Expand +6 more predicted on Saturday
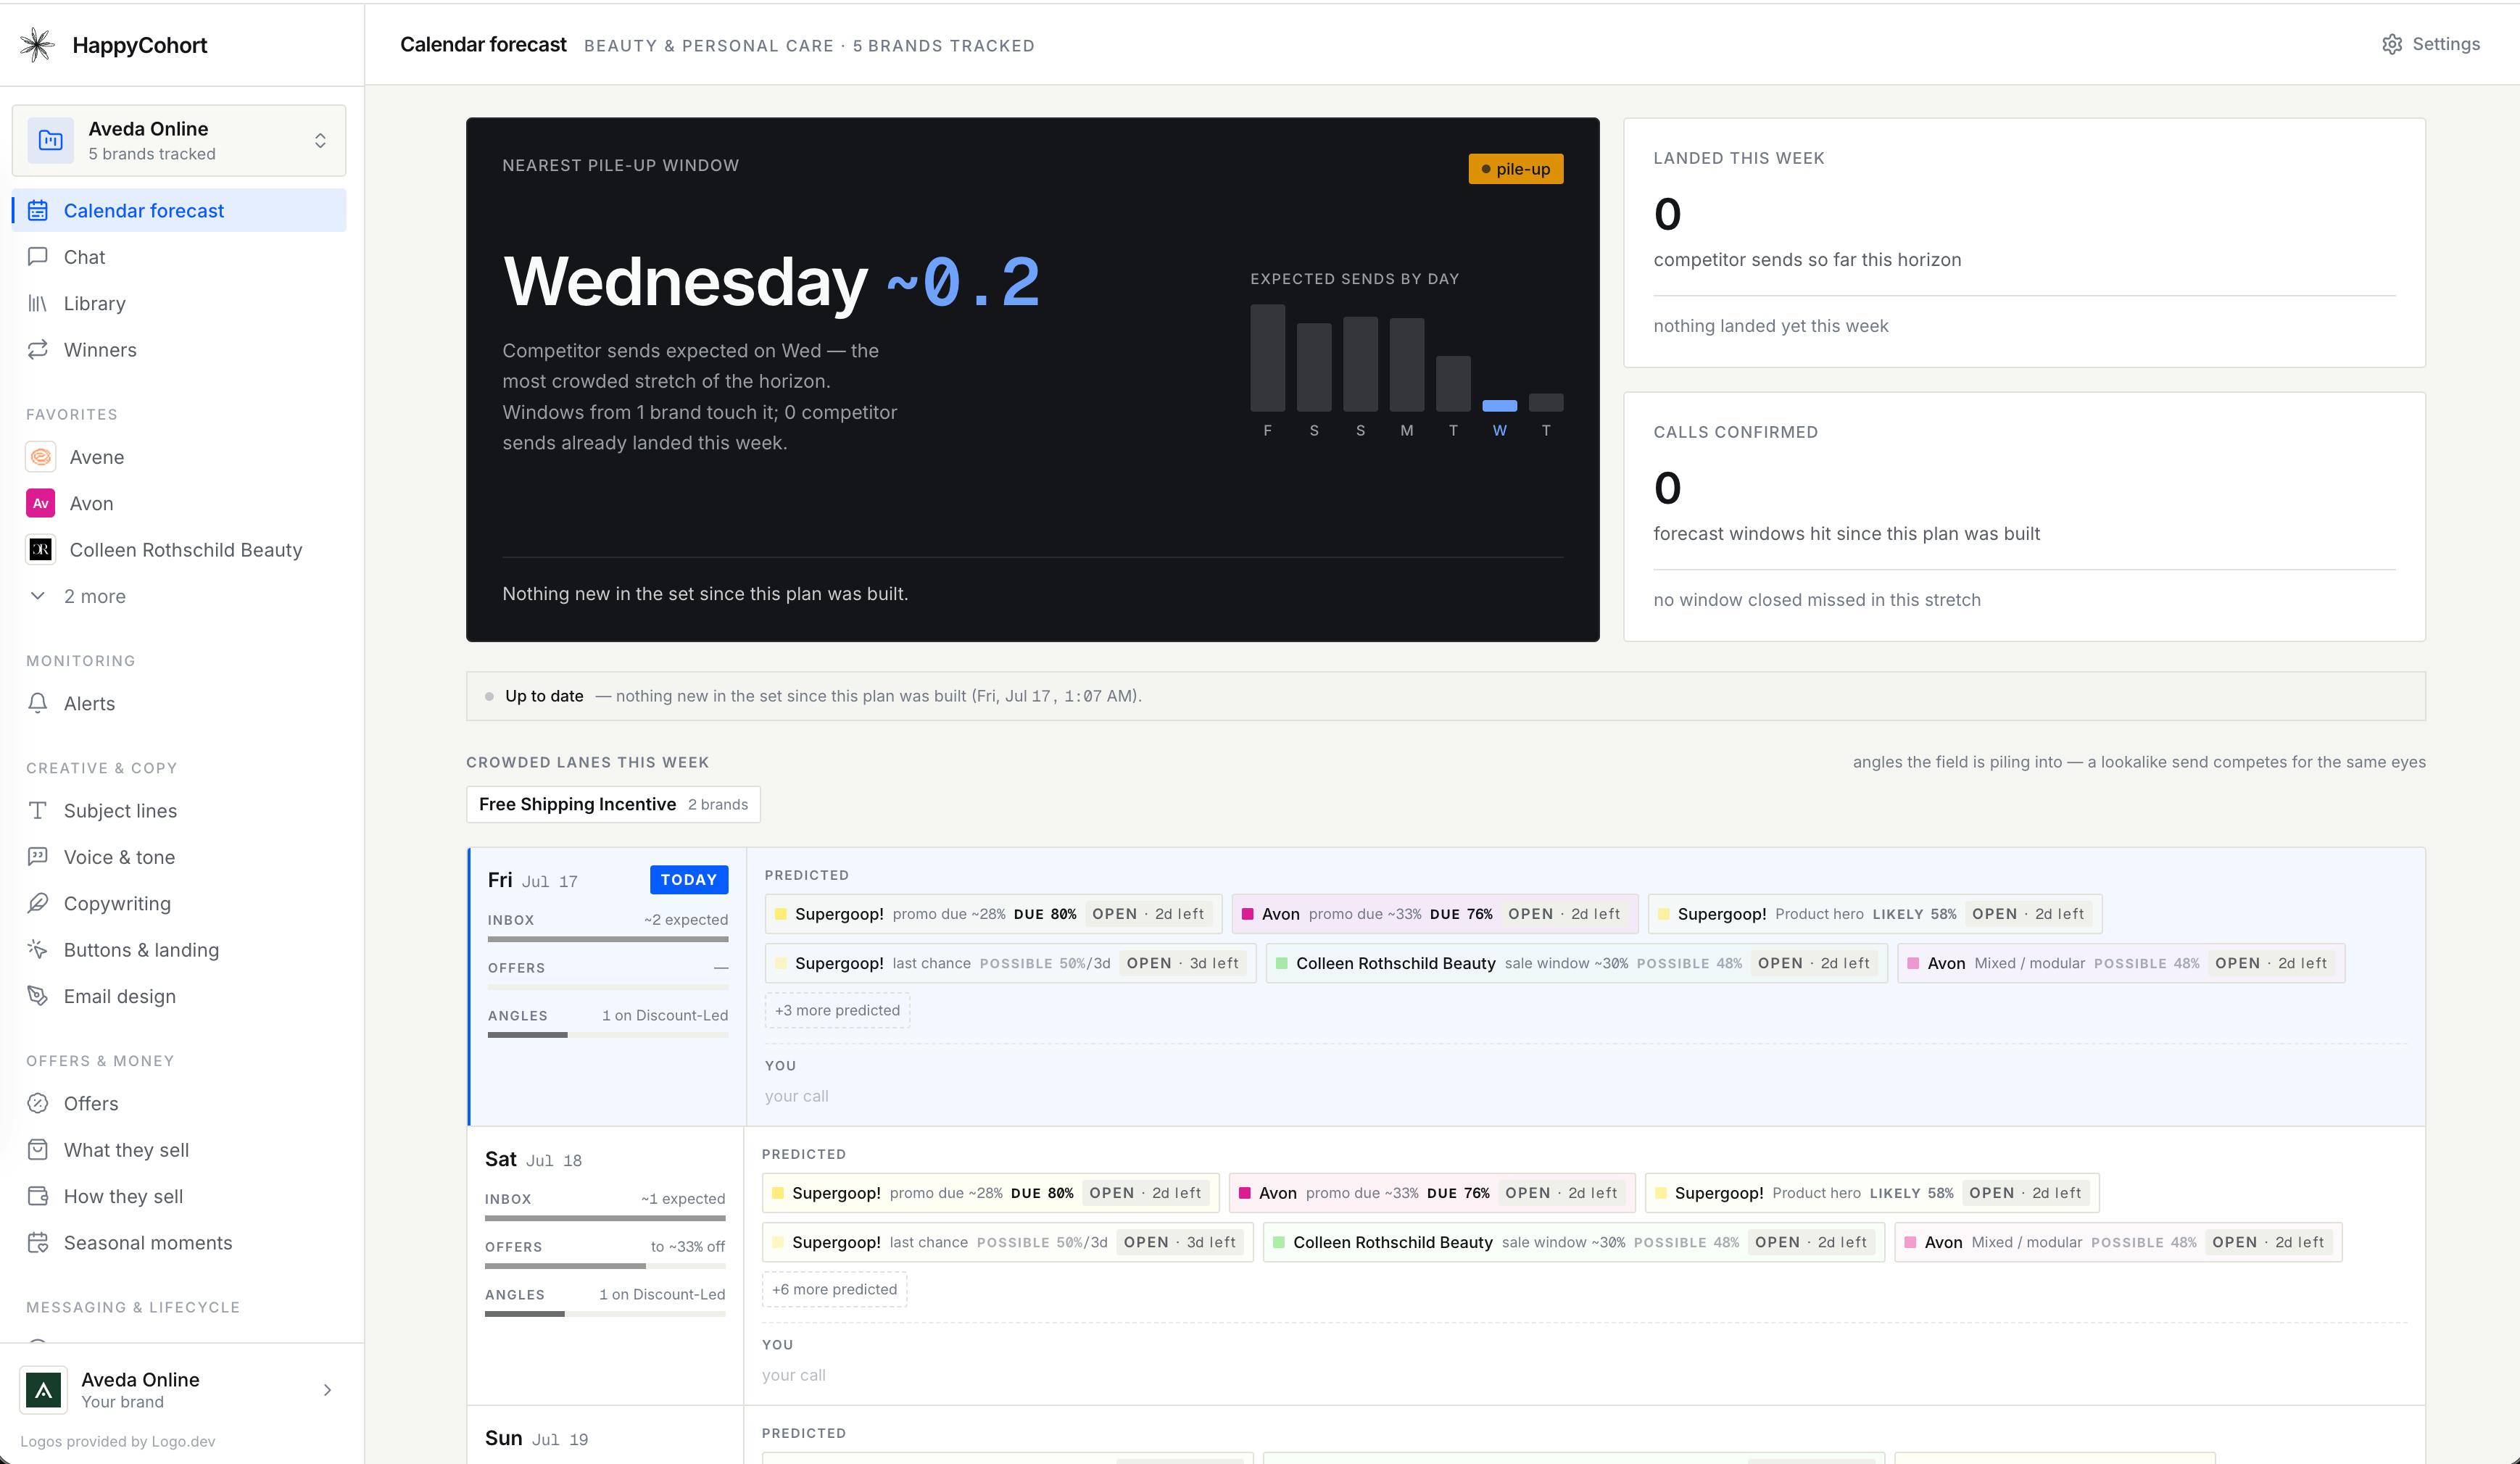Viewport: 2520px width, 1464px height. [x=834, y=1289]
